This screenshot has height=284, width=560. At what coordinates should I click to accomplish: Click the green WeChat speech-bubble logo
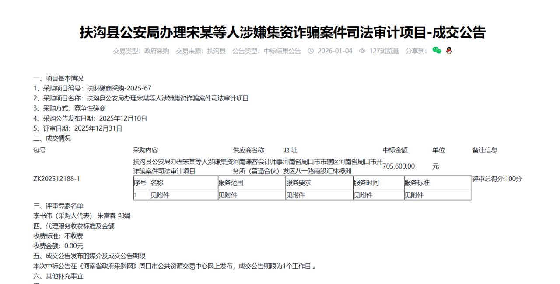click(x=436, y=51)
